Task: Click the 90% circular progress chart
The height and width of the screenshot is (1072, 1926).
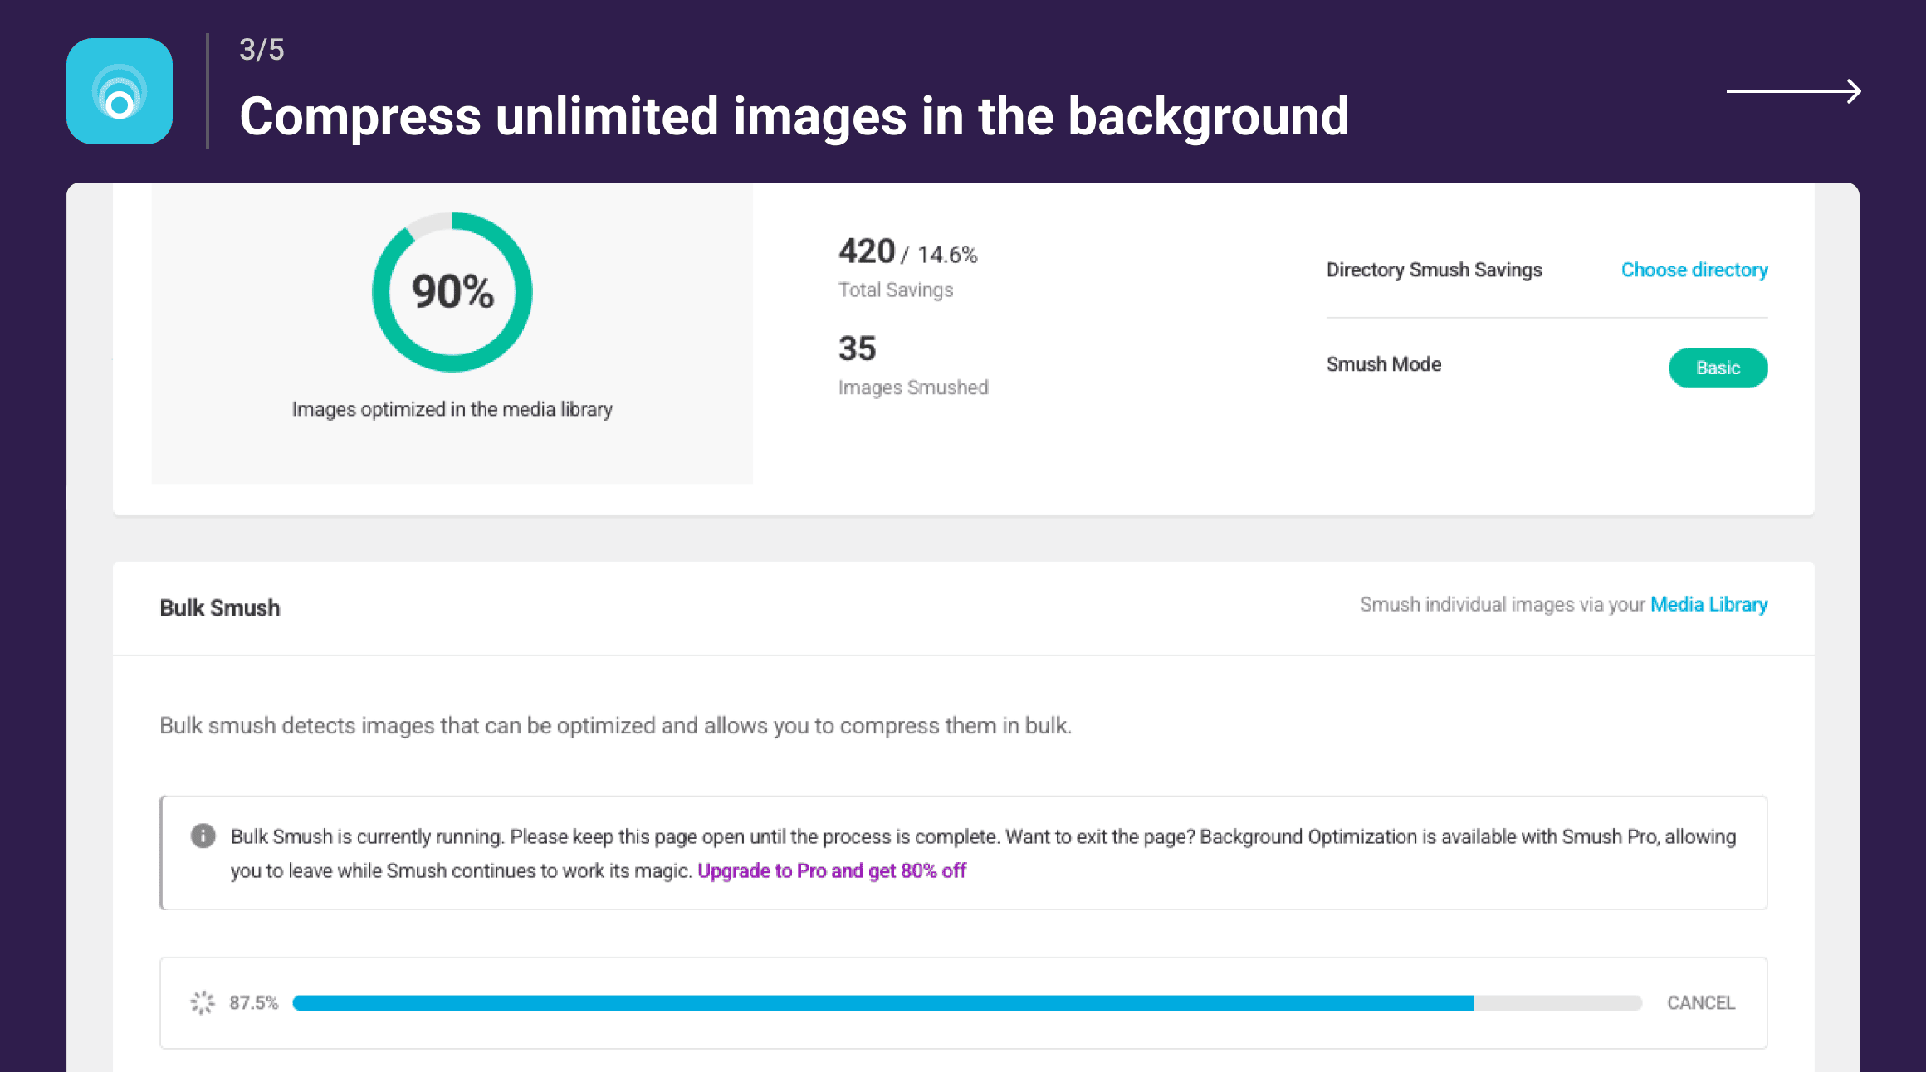Action: (x=452, y=292)
